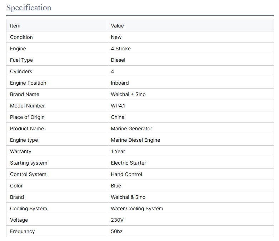Select the 230V voltage value

[x=117, y=220]
